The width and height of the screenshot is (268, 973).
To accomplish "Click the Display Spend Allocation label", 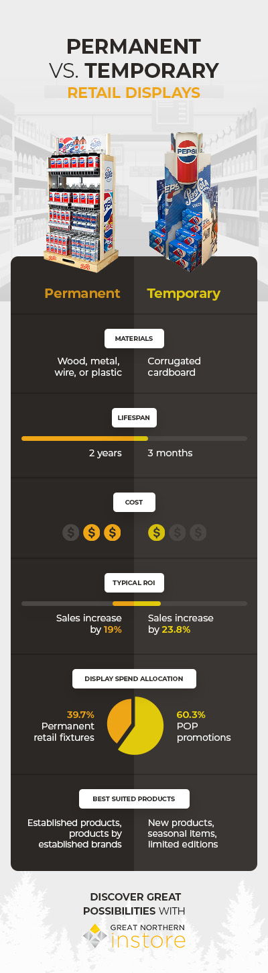I will point(134,678).
